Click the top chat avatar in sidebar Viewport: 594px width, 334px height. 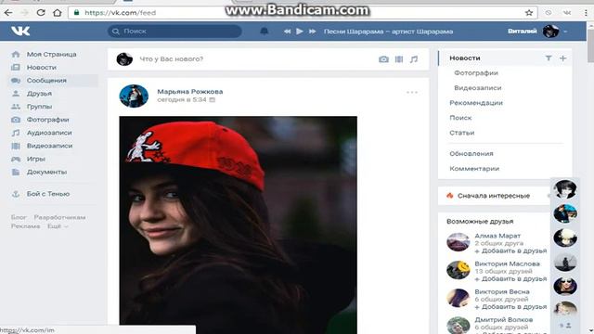pos(565,189)
